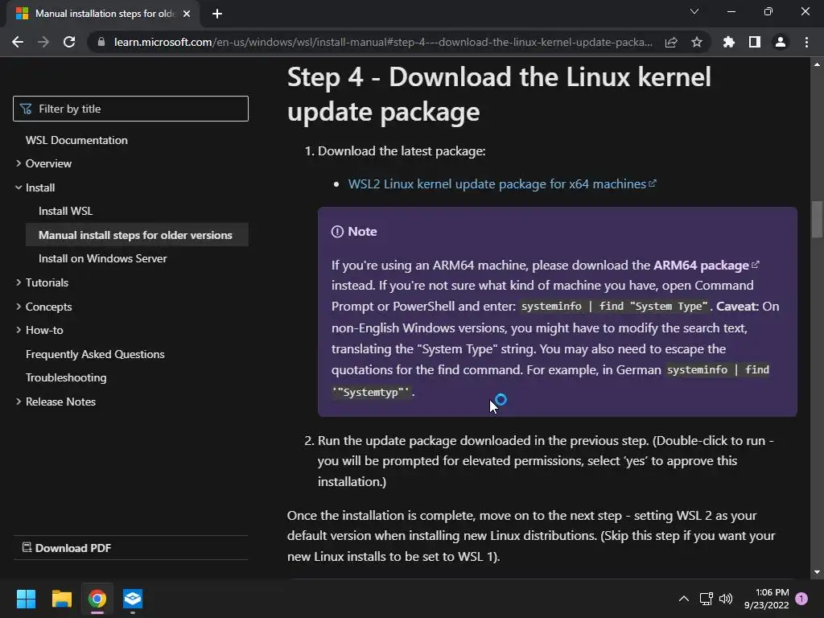Close the Manual installation steps tab
This screenshot has height=618, width=824.
point(187,14)
